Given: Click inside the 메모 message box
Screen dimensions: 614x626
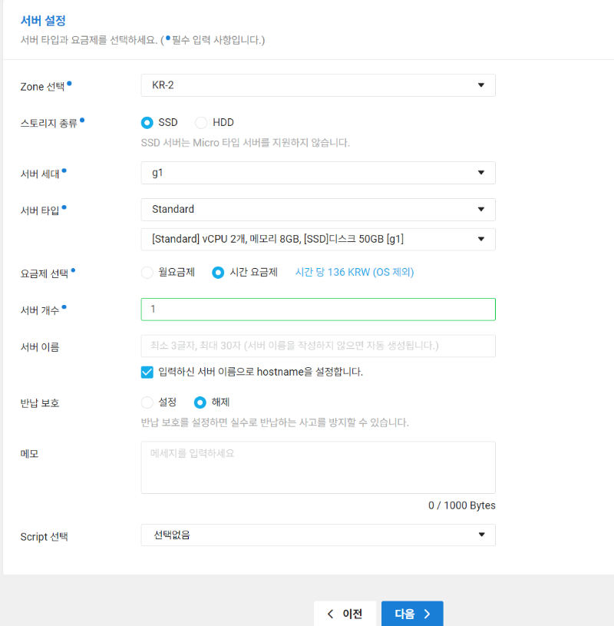Looking at the screenshot, I should (317, 465).
